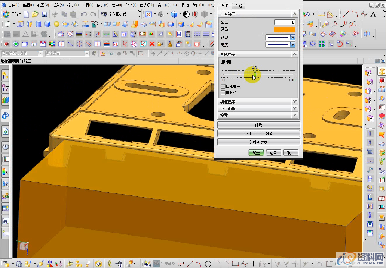
Task: Click the layer number input field
Action: tap(284, 22)
